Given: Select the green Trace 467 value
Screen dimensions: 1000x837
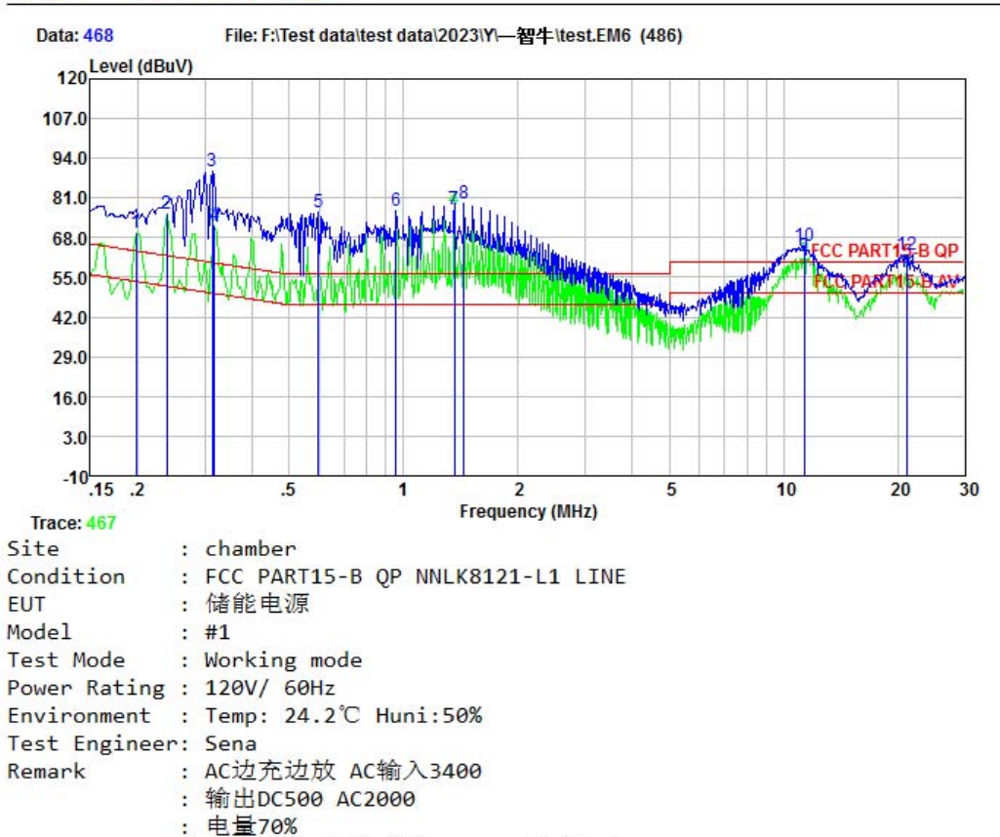Looking at the screenshot, I should (100, 523).
